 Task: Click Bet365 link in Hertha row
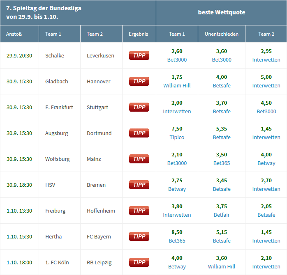click(x=177, y=241)
